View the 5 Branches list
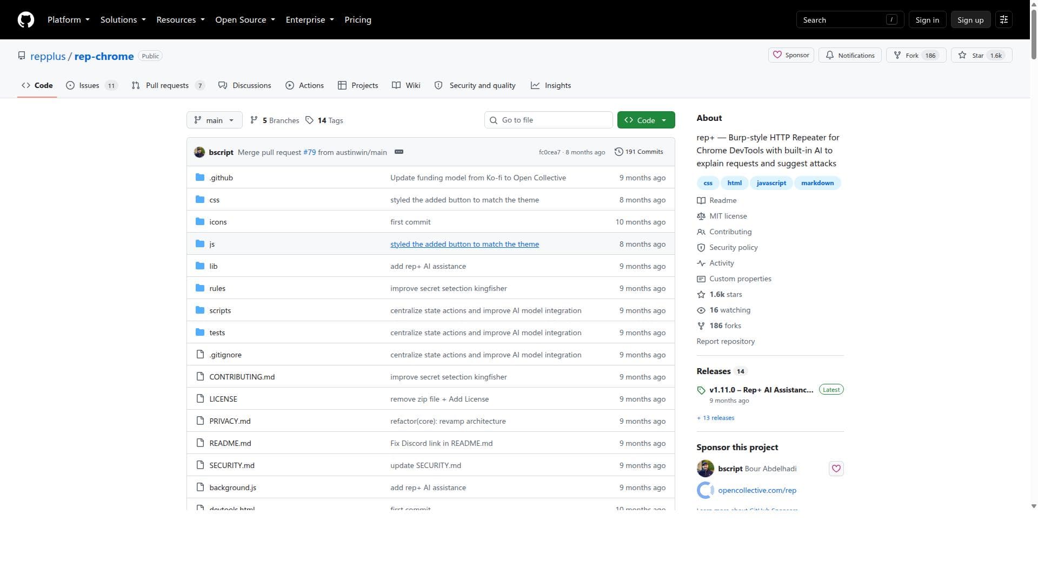Screen dimensions: 1038x583 275,120
